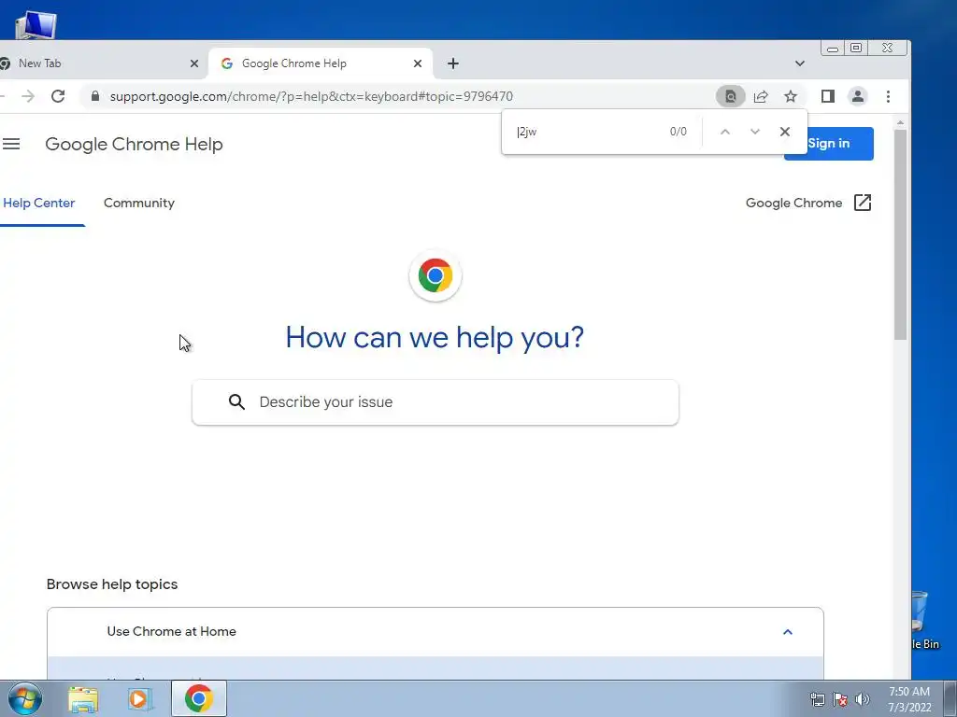Click the find-in-page icon in address bar
957x717 pixels.
730,96
